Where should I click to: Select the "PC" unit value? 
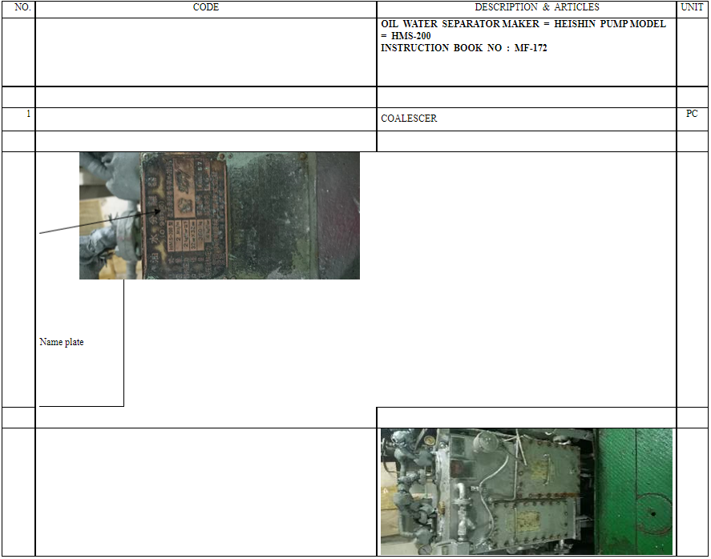click(x=692, y=115)
